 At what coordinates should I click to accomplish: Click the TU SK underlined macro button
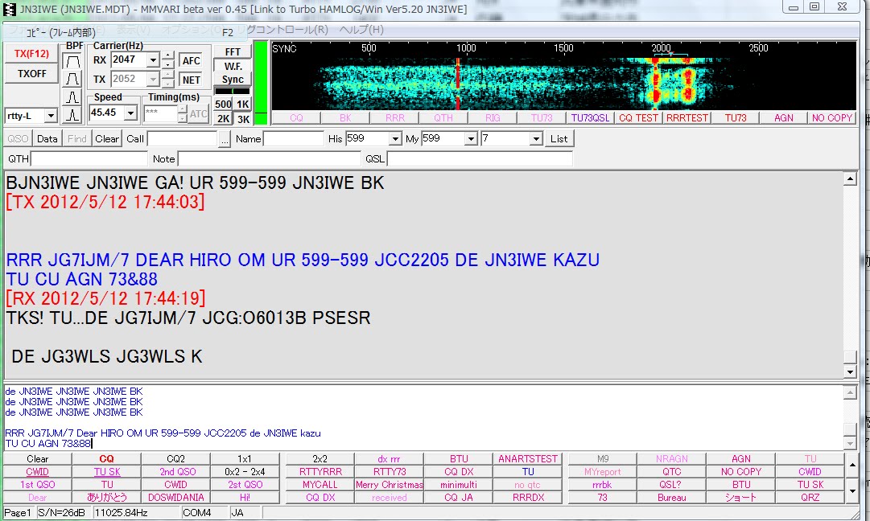(x=106, y=472)
